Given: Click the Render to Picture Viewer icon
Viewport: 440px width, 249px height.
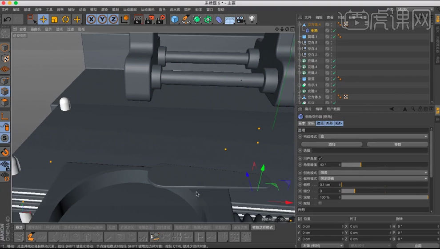Looking at the screenshot, I should (148, 19).
